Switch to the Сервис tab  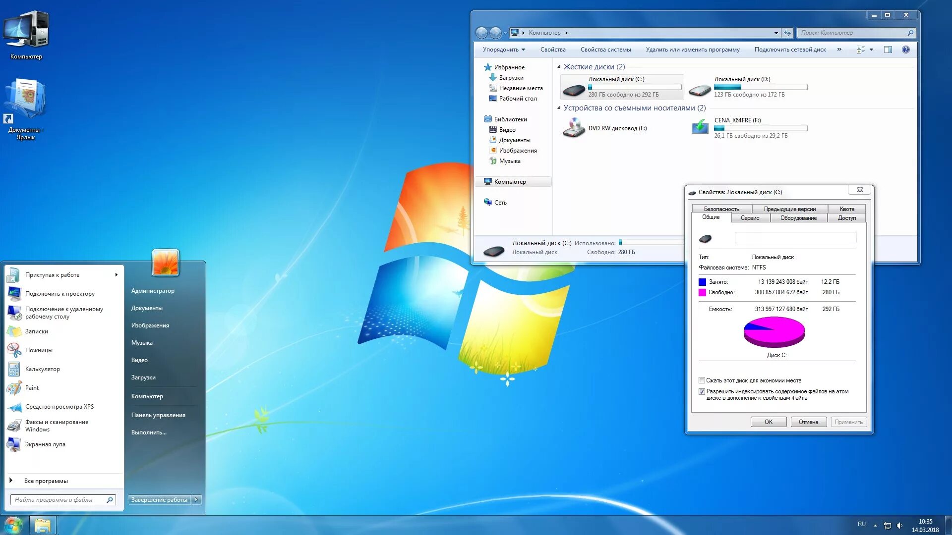[750, 218]
